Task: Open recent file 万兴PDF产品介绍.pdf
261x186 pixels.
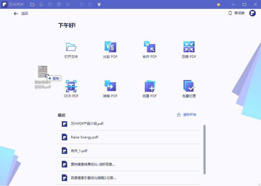Action: (87, 124)
